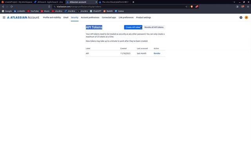Click Create API token button

tap(133, 27)
